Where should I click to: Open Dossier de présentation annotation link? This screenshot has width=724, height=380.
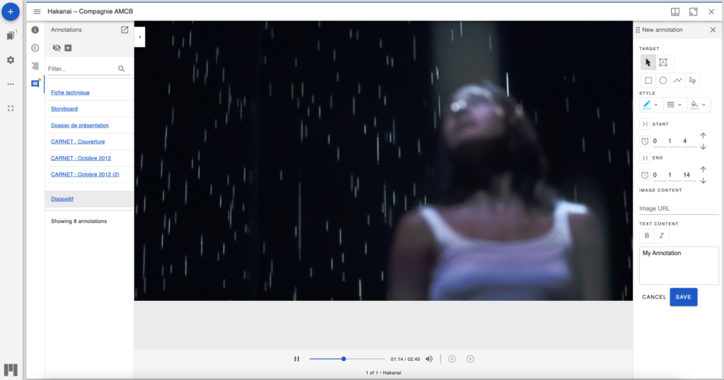coord(80,126)
